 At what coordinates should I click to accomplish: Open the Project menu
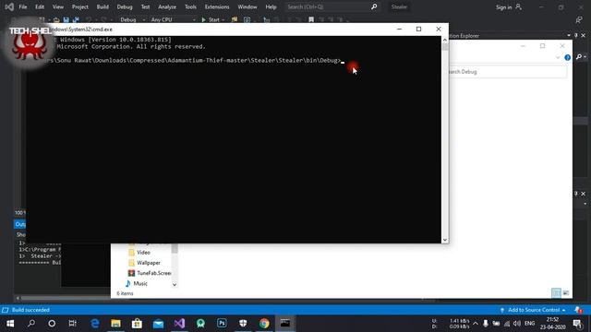point(80,6)
